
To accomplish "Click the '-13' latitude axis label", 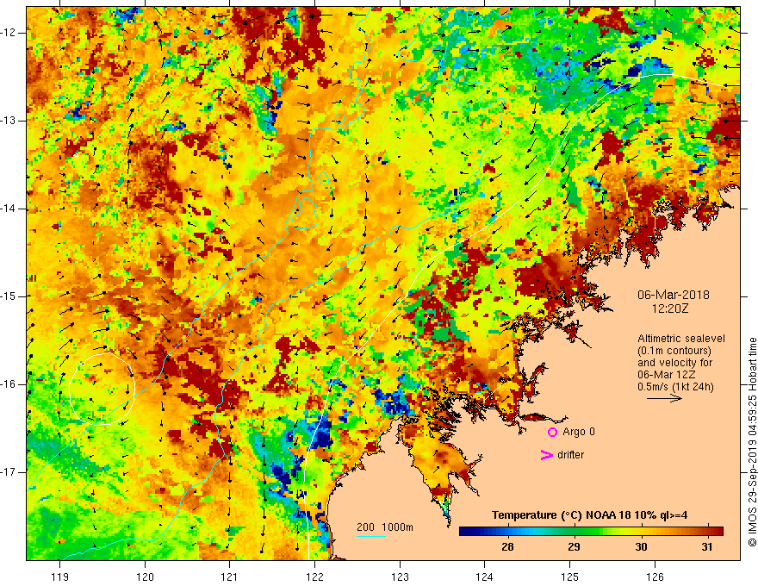I will pos(9,121).
